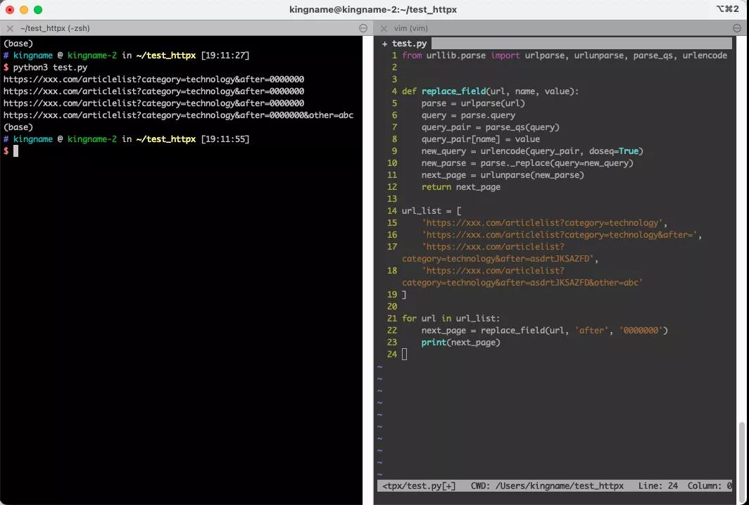Click 'url_list = [' on line 14

click(x=432, y=210)
